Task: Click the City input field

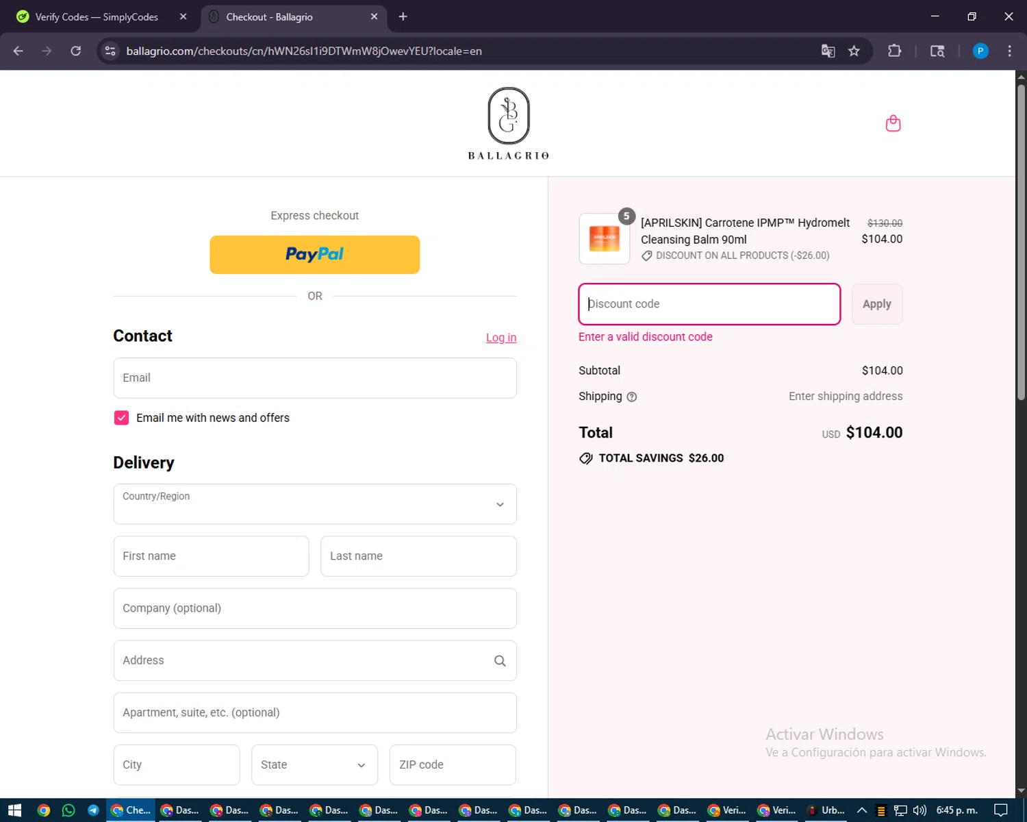Action: tap(177, 764)
